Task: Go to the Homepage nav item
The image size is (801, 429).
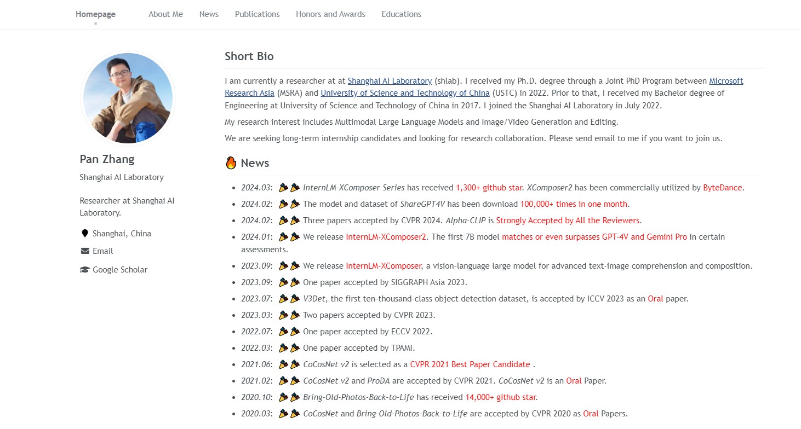Action: [95, 14]
